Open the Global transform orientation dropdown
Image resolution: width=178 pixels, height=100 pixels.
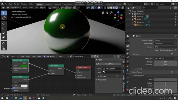pyautogui.click(x=54, y=8)
